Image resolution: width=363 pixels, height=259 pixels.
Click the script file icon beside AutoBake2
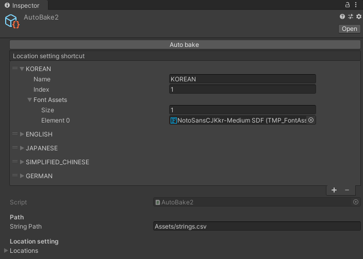[x=158, y=202]
